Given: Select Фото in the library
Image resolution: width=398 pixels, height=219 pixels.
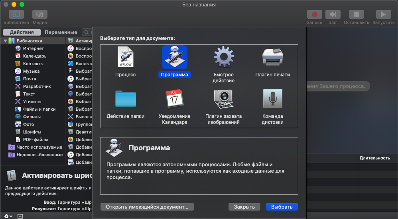Looking at the screenshot, I should [x=28, y=124].
